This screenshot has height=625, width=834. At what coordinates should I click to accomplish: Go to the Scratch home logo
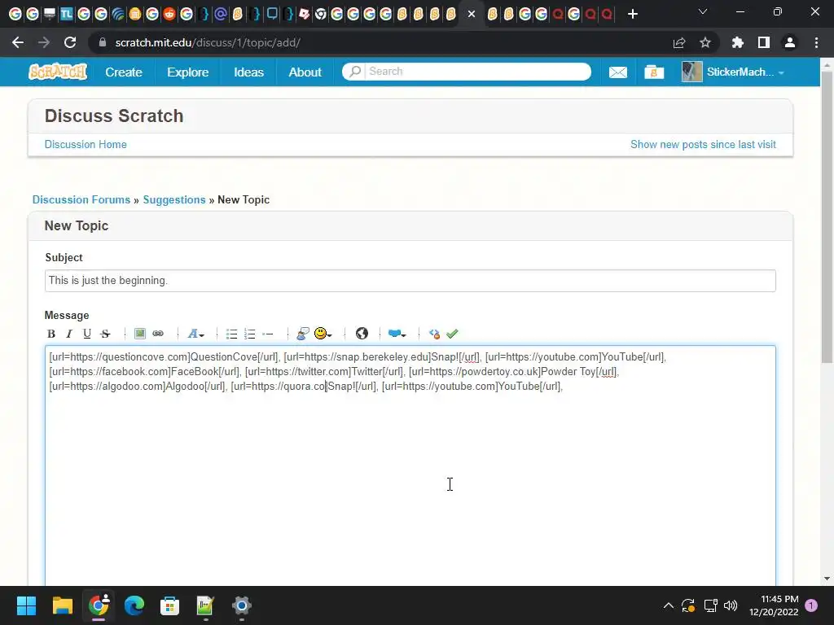pyautogui.click(x=58, y=72)
